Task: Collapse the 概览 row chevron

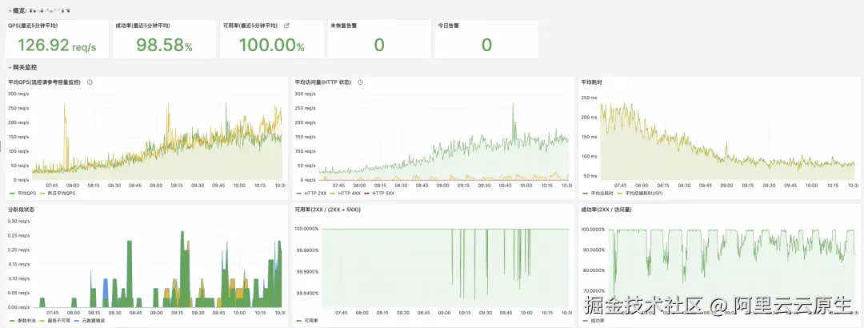Action: coord(10,10)
